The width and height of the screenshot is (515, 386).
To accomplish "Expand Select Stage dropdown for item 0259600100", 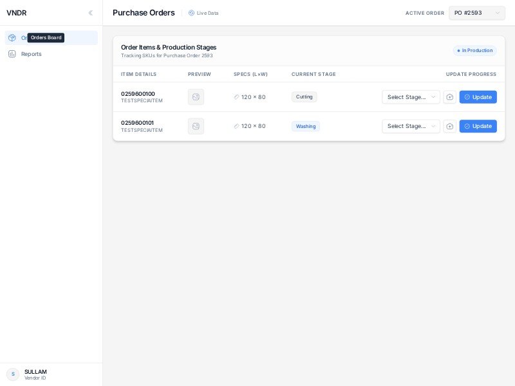I will pyautogui.click(x=411, y=97).
